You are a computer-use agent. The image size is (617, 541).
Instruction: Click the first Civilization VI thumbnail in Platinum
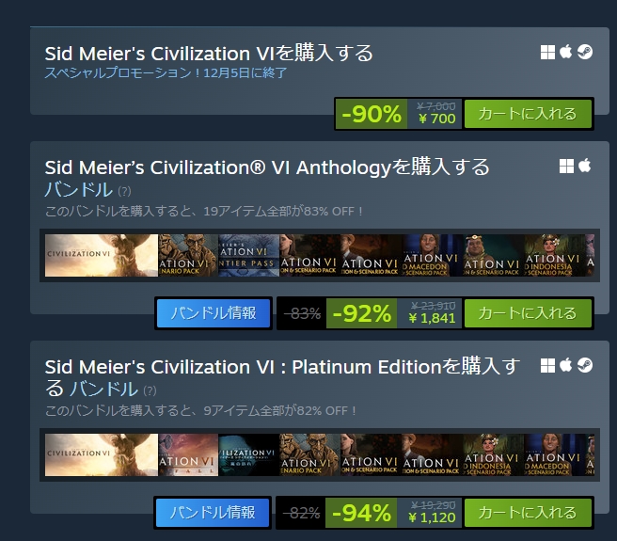point(101,454)
